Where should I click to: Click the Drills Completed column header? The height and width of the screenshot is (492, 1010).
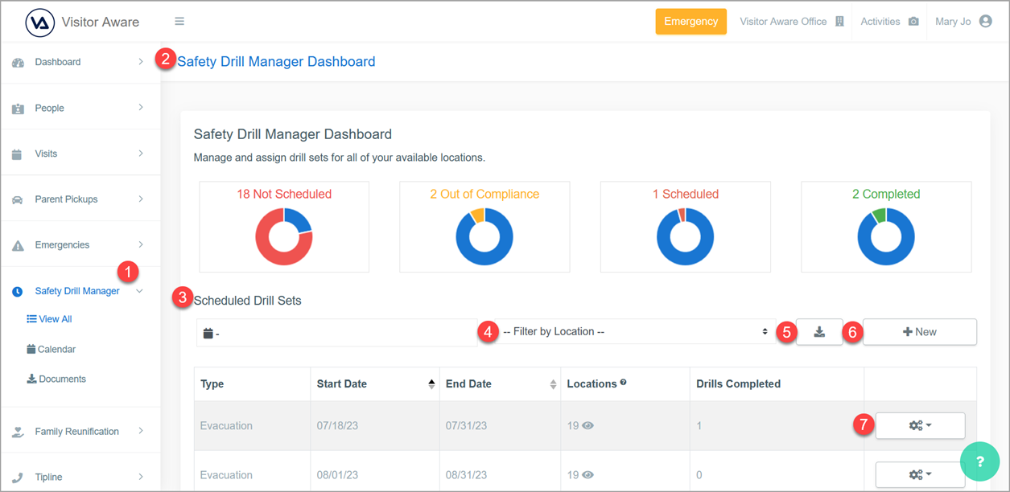[777, 384]
